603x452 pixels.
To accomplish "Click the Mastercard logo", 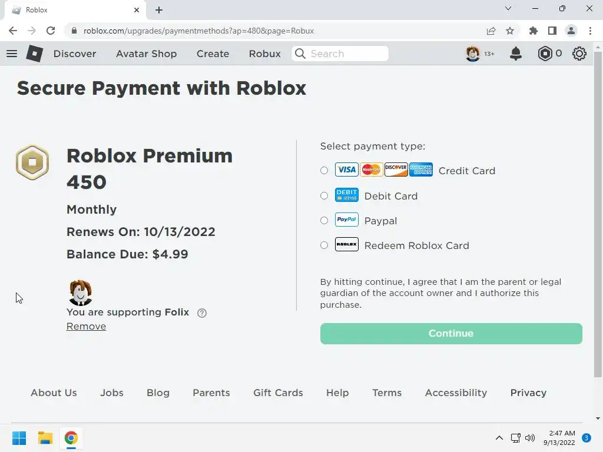I will click(371, 169).
